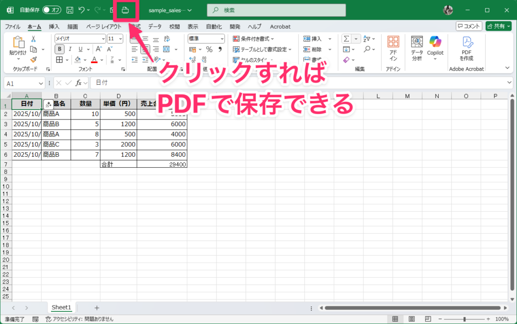Image resolution: width=517 pixels, height=324 pixels.
Task: Click the Format Painter brush icon
Action: [x=33, y=59]
